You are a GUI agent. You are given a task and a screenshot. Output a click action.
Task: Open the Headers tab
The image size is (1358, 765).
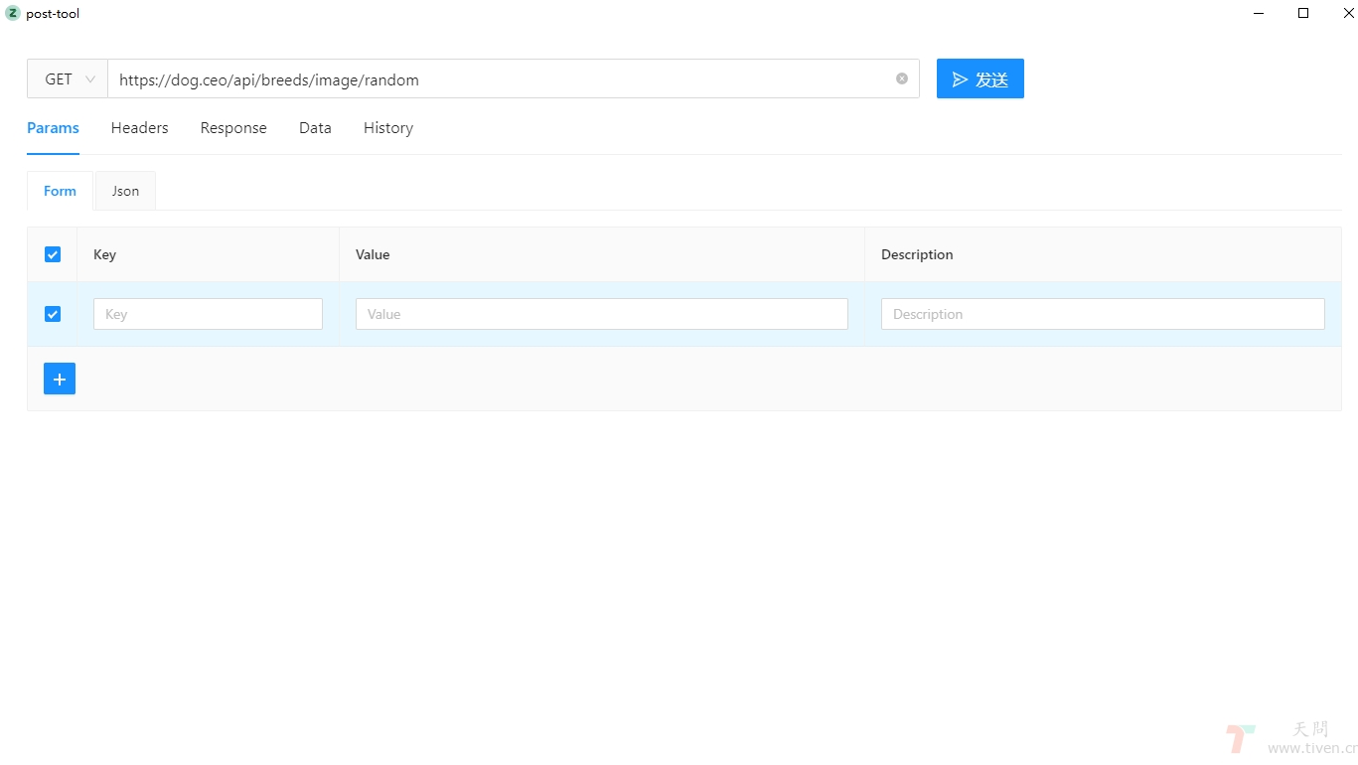click(139, 128)
